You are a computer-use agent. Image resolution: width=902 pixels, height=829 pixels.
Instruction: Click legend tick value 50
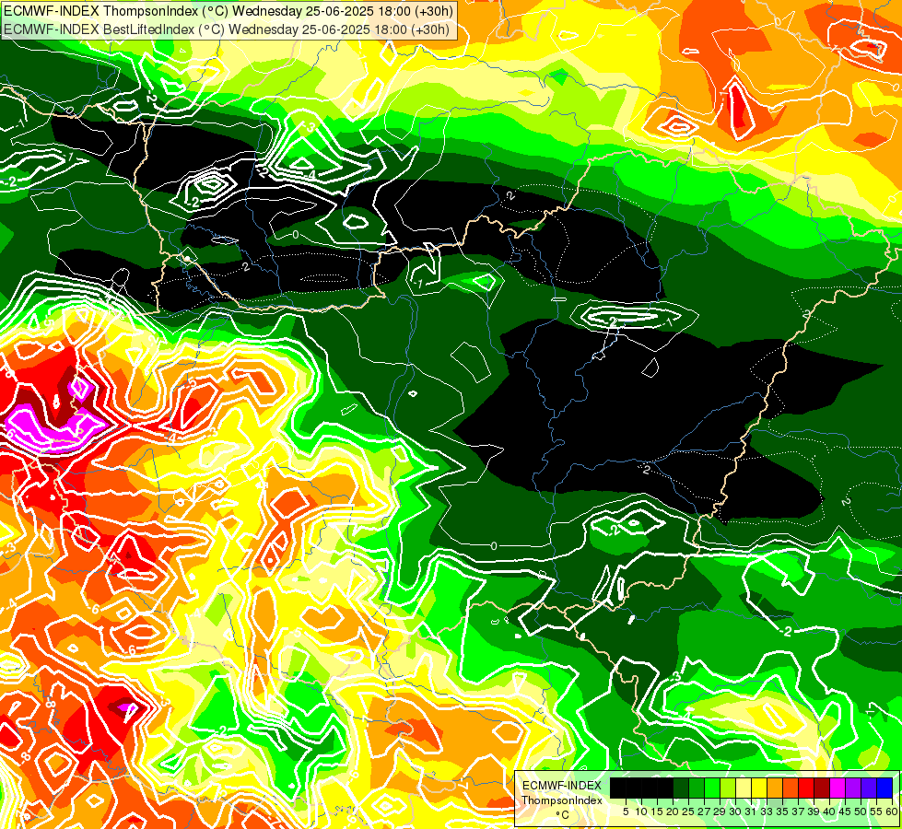pos(861,811)
